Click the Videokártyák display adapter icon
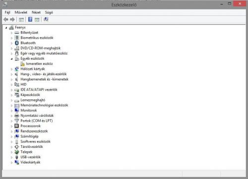Viewport: 248px width, 179px height. tap(17, 162)
